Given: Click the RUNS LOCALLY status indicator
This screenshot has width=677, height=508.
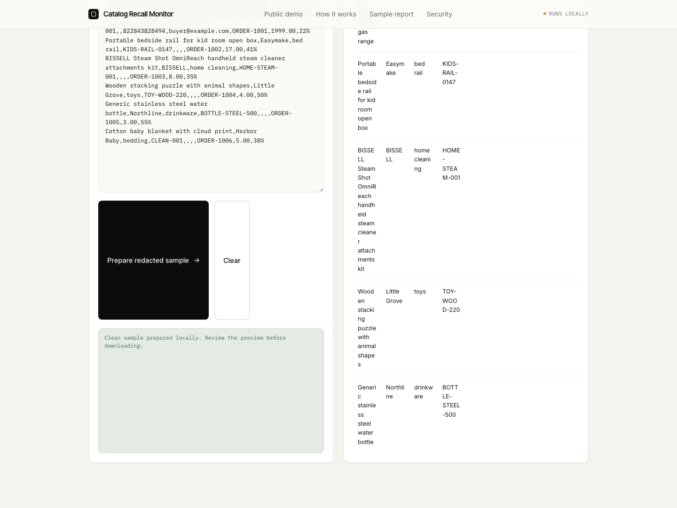Looking at the screenshot, I should pyautogui.click(x=566, y=14).
